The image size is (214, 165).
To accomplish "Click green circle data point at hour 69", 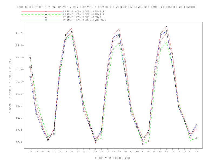I will pyautogui.click(x=166, y=43).
